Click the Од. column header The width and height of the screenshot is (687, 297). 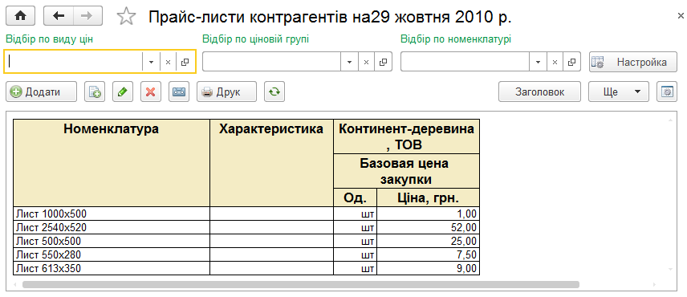click(356, 198)
